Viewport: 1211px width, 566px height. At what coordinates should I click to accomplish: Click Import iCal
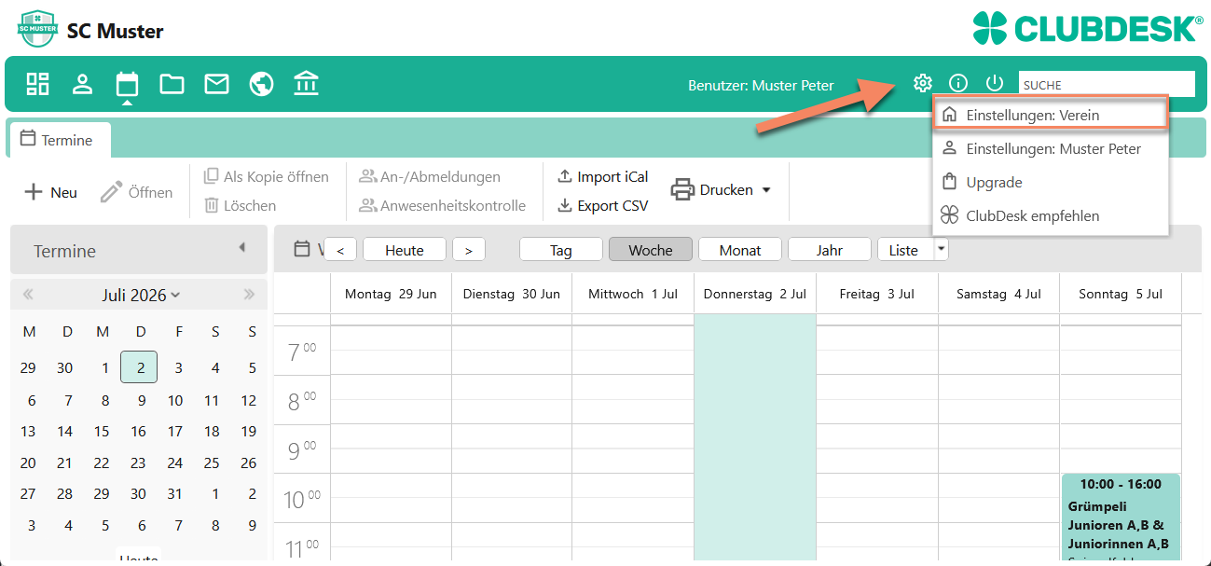(602, 176)
